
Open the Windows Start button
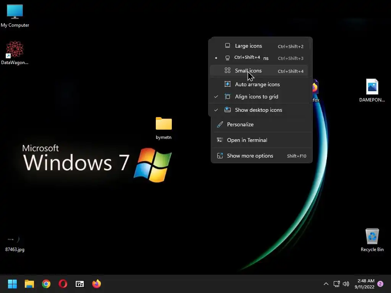click(x=12, y=284)
